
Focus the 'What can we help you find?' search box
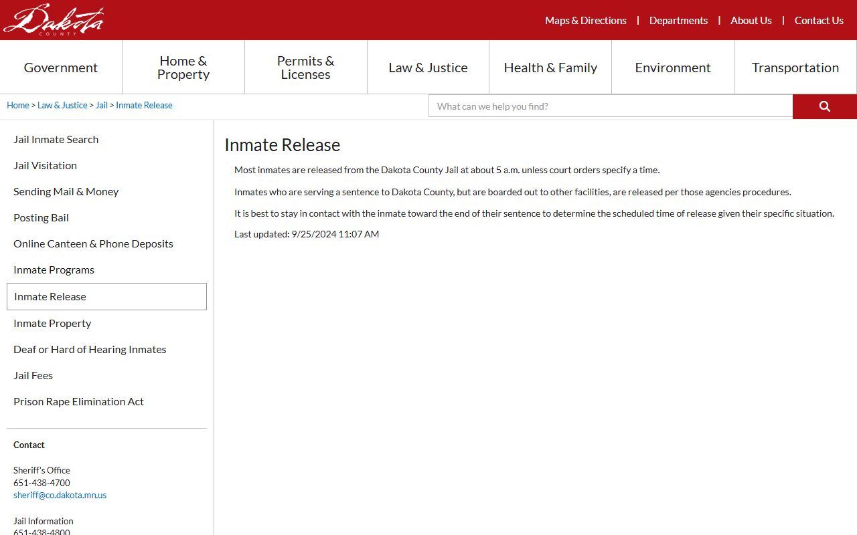611,106
